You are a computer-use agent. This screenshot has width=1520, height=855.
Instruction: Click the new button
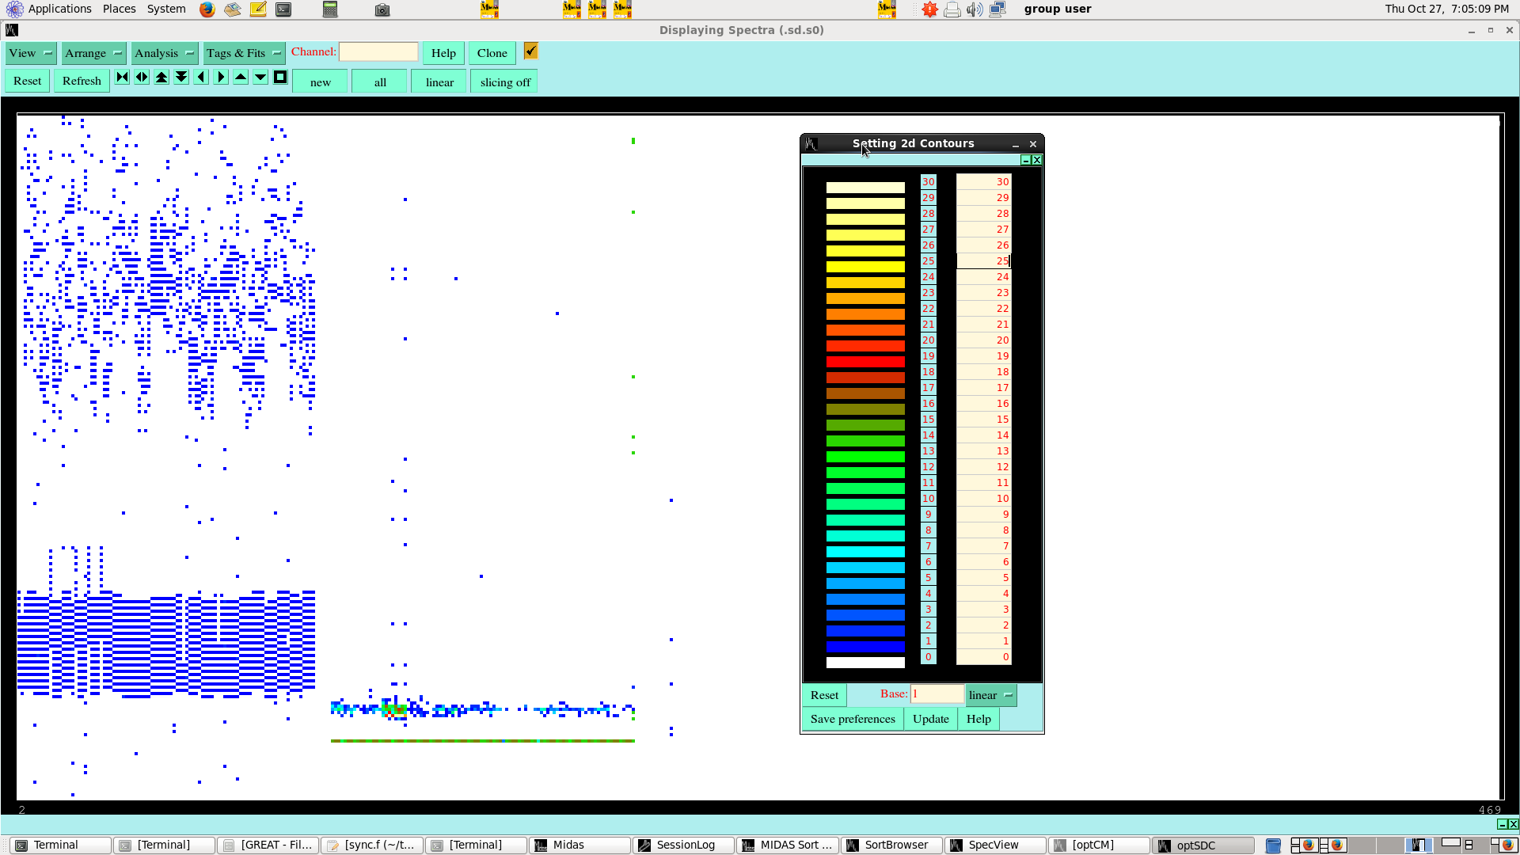[320, 82]
